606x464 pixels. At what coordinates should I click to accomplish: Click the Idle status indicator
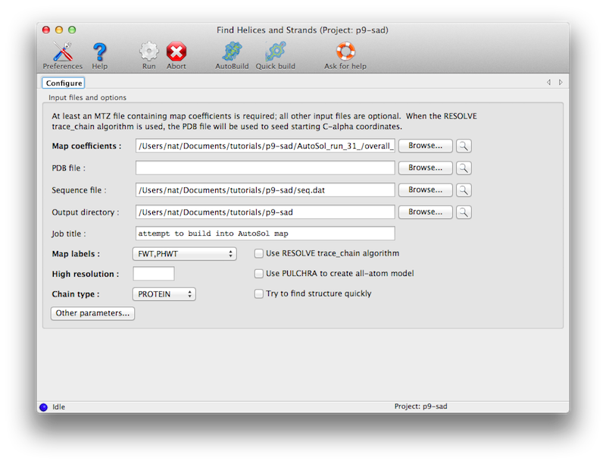[44, 406]
